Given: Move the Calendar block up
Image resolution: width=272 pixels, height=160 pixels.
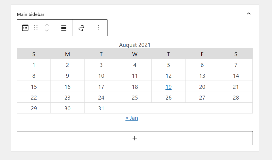Looking at the screenshot, I should click(x=47, y=25).
